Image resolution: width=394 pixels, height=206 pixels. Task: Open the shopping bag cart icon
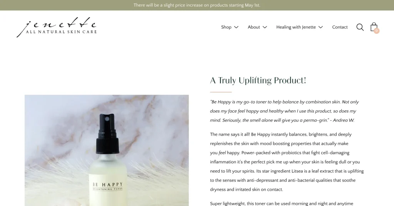coord(374,27)
